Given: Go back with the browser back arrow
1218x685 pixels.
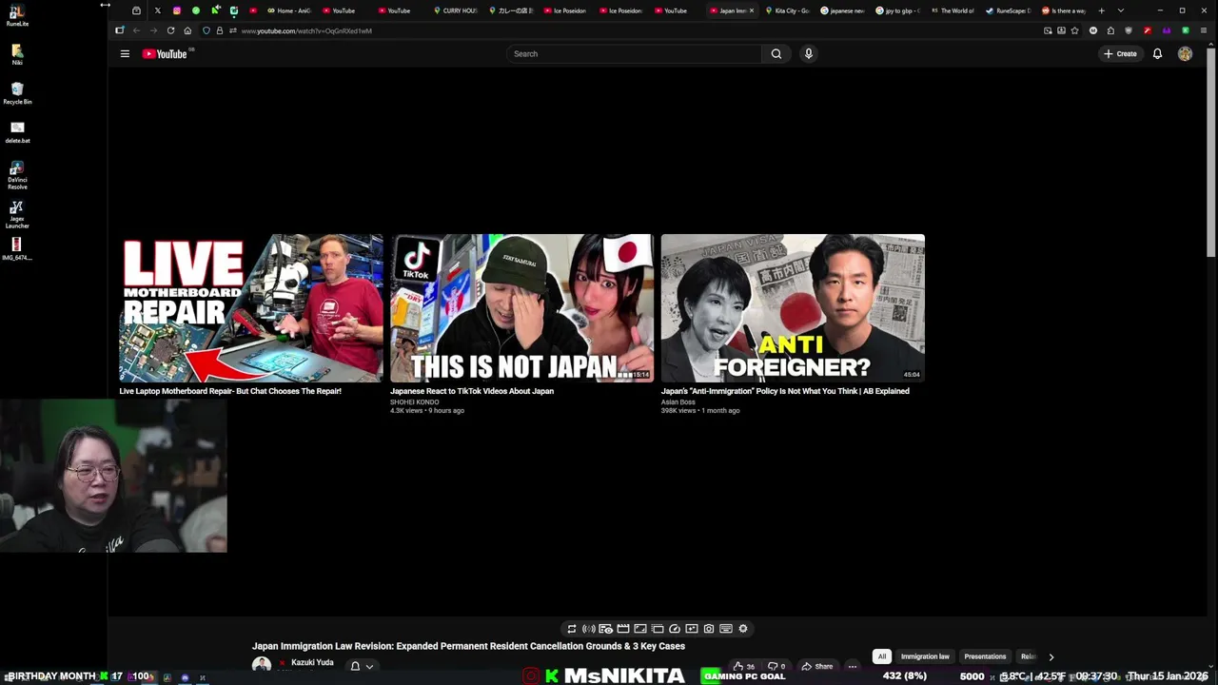Looking at the screenshot, I should 136,30.
